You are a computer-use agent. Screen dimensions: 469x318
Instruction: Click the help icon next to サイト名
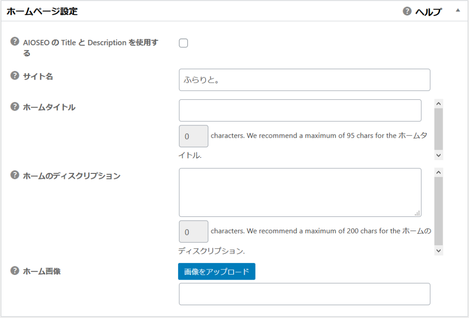coord(15,76)
